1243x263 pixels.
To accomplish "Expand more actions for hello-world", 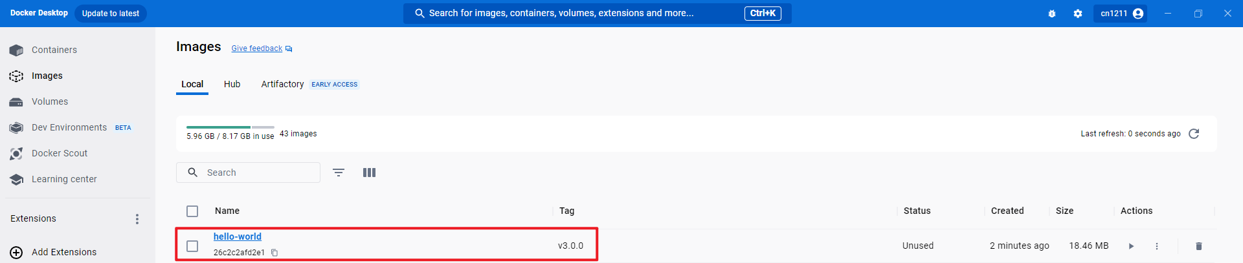I will pos(1157,246).
